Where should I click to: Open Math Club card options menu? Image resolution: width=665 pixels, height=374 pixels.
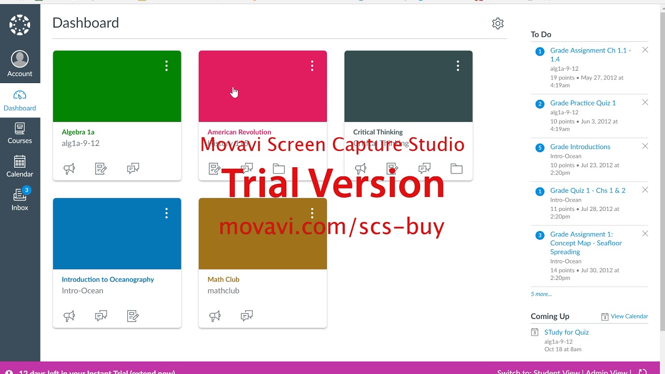[x=312, y=213]
